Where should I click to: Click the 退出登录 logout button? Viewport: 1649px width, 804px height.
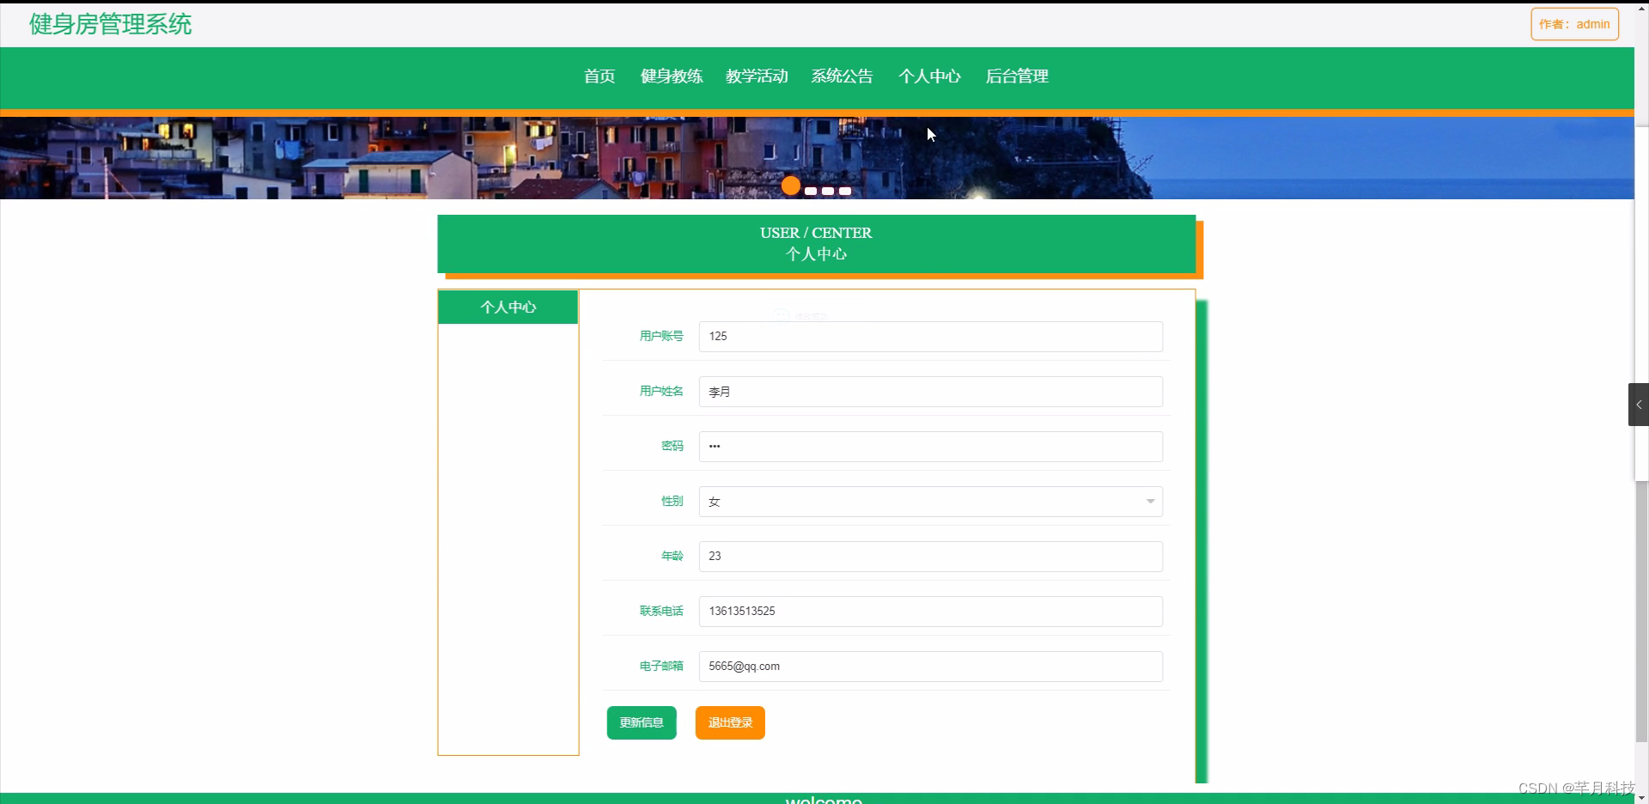tap(728, 722)
